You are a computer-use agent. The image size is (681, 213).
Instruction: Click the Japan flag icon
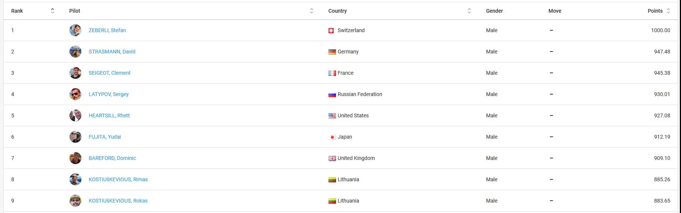coord(332,137)
